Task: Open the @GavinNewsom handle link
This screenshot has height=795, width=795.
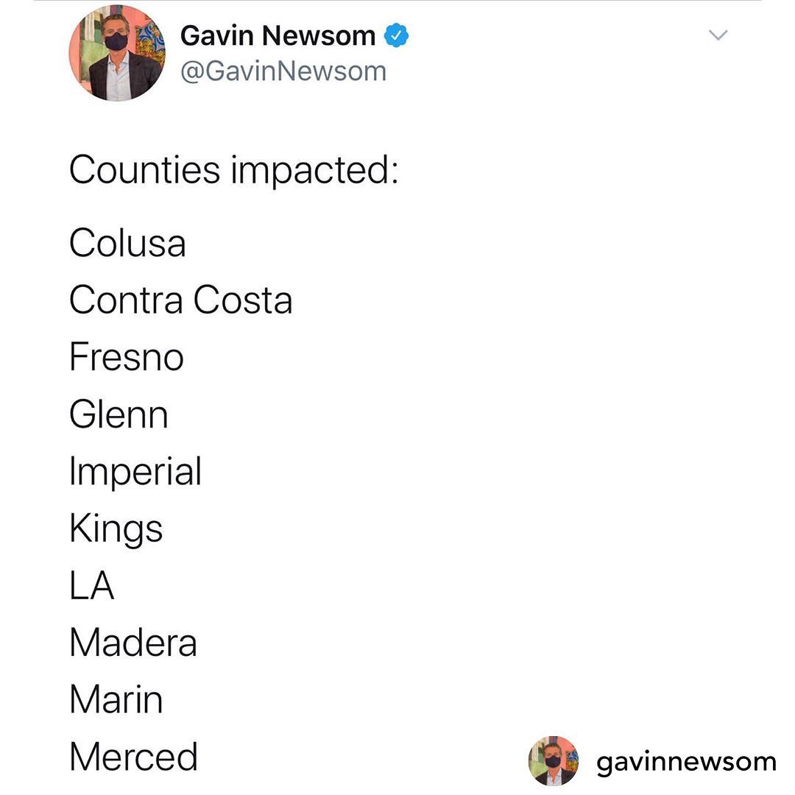Action: [283, 71]
